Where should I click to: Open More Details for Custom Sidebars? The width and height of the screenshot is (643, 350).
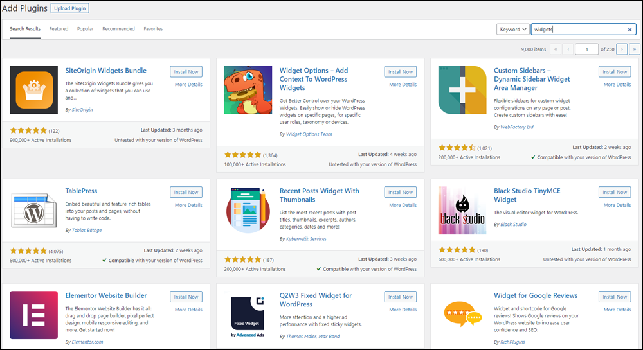point(617,85)
